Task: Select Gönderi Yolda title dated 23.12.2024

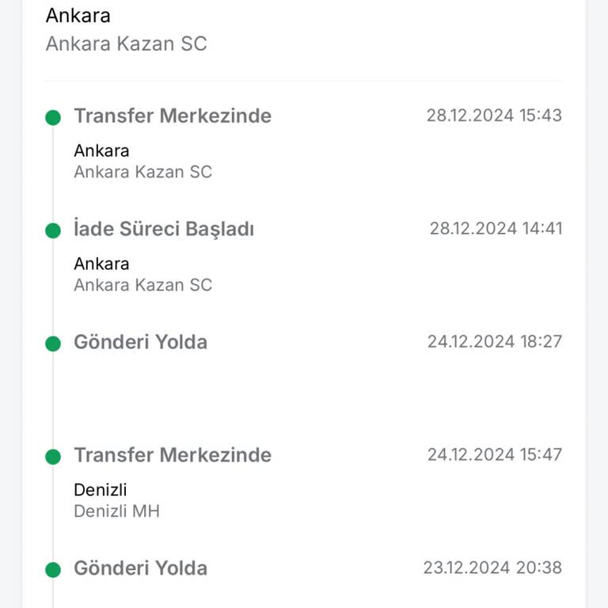Action: (x=140, y=568)
